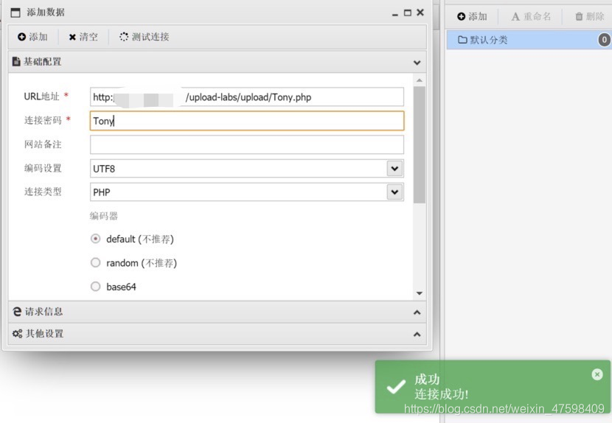This screenshot has height=423, width=612.
Task: Choose the base64 encoder radio button
Action: coord(95,287)
